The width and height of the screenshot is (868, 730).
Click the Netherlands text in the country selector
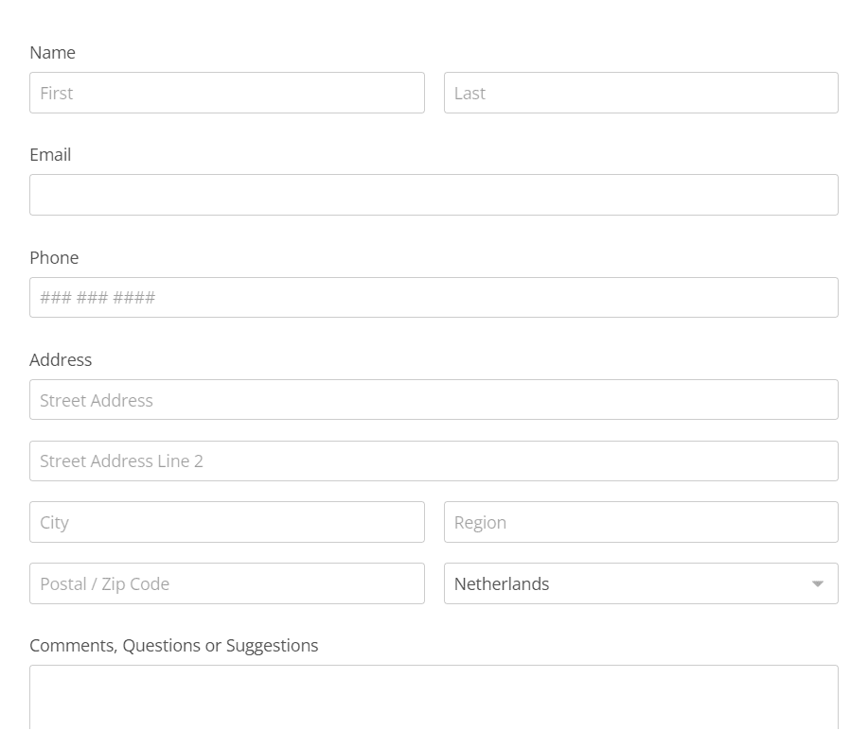501,583
